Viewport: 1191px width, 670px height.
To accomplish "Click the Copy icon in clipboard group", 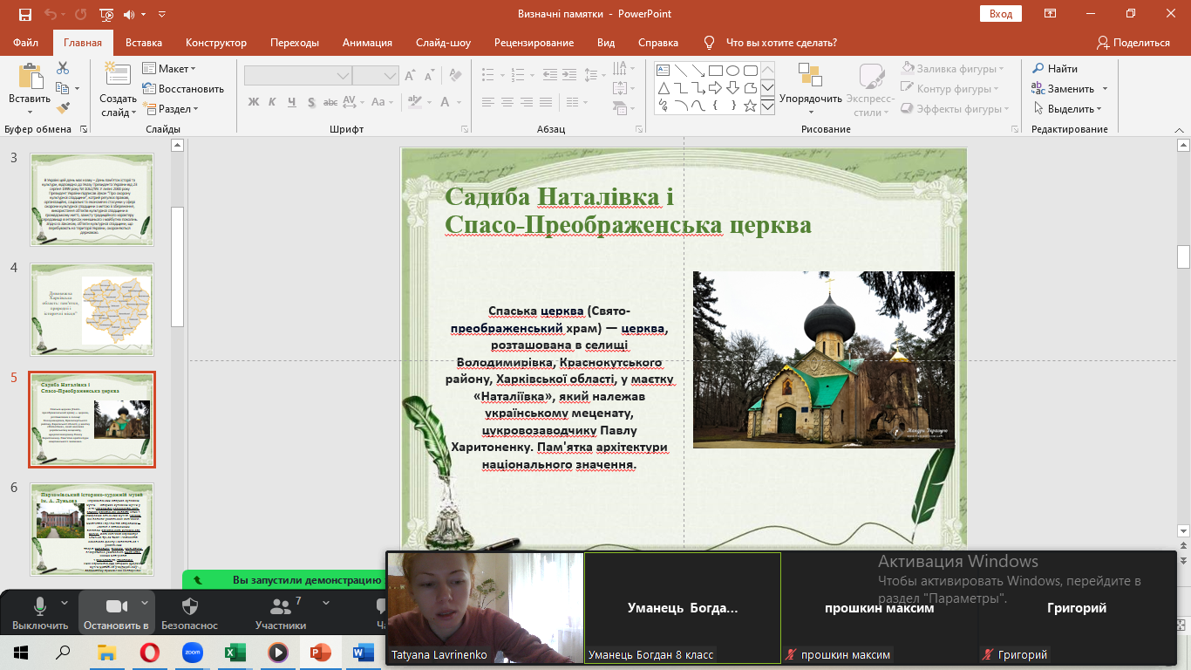I will [x=62, y=88].
